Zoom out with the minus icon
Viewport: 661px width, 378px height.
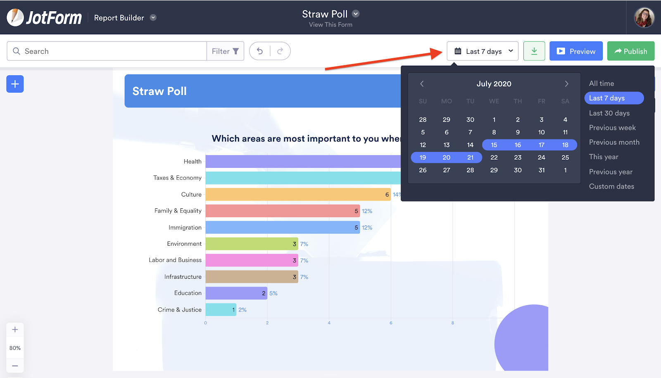click(x=15, y=366)
